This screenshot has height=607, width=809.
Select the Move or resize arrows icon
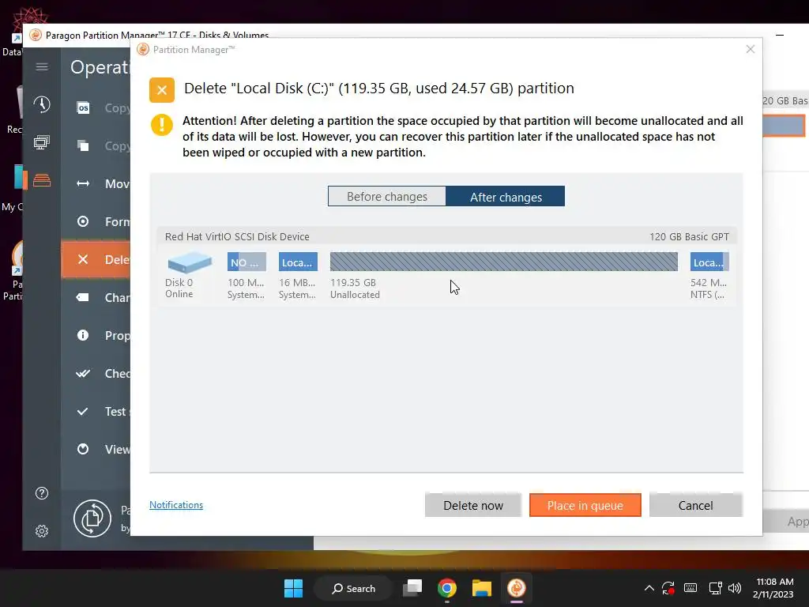(83, 183)
